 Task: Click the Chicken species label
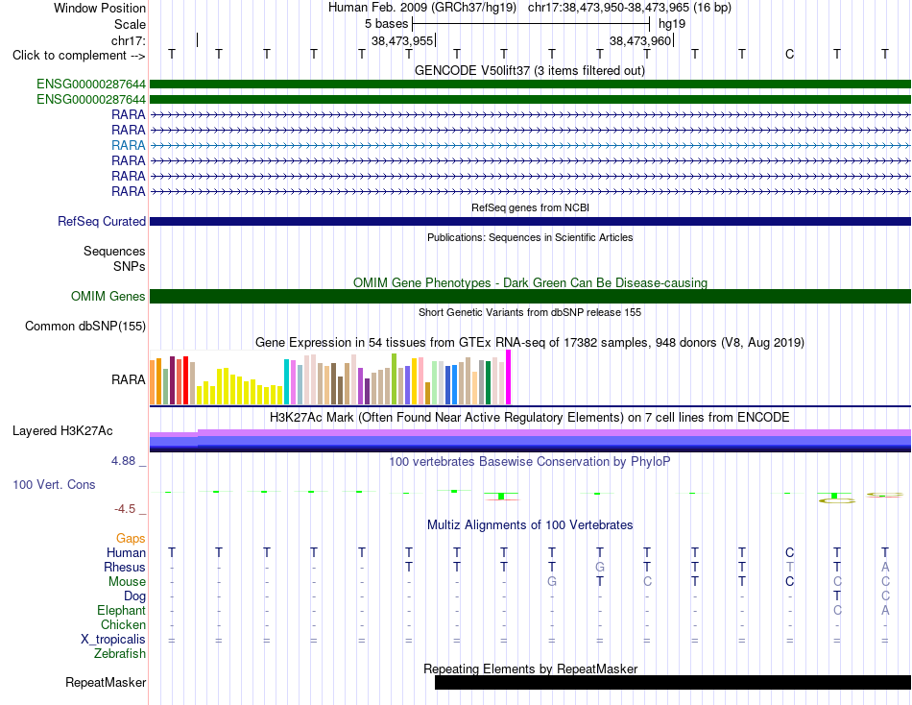click(x=123, y=624)
